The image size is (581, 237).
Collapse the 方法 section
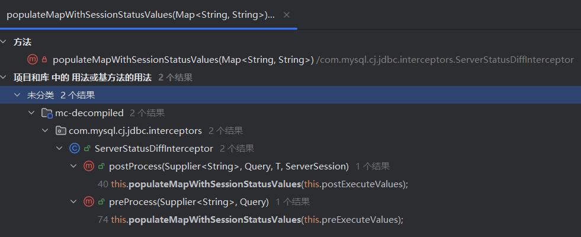click(x=4, y=42)
